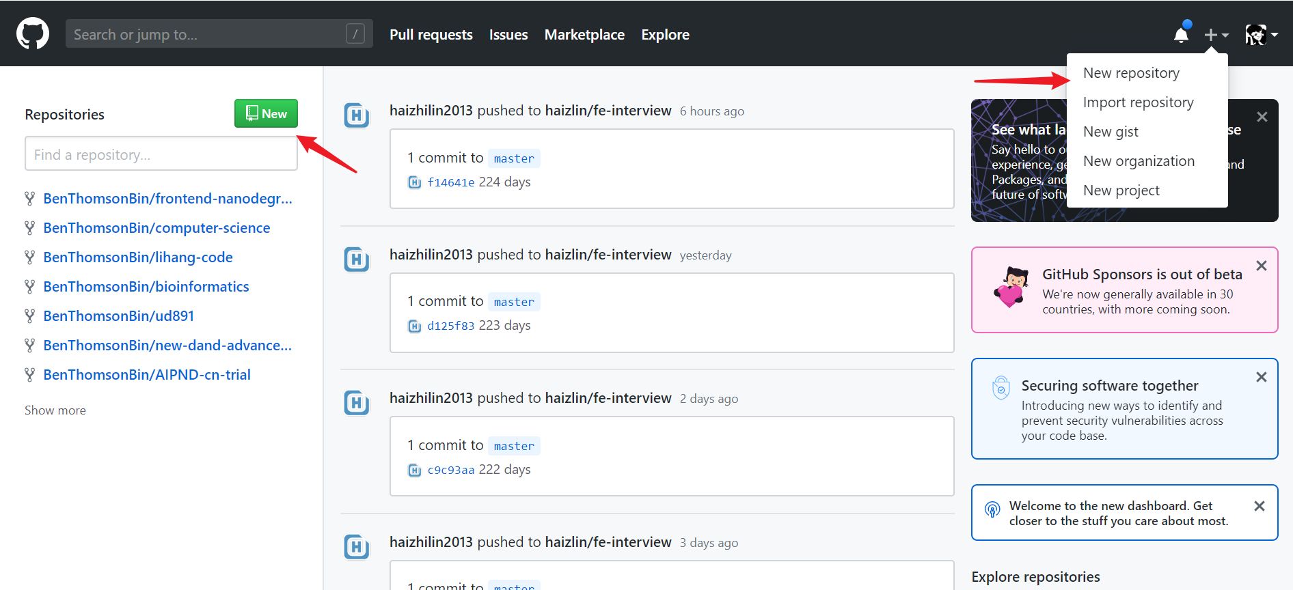Click the fork icon beside AIPND-cn-trial repo
Viewport: 1293px width, 590px height.
coord(29,375)
